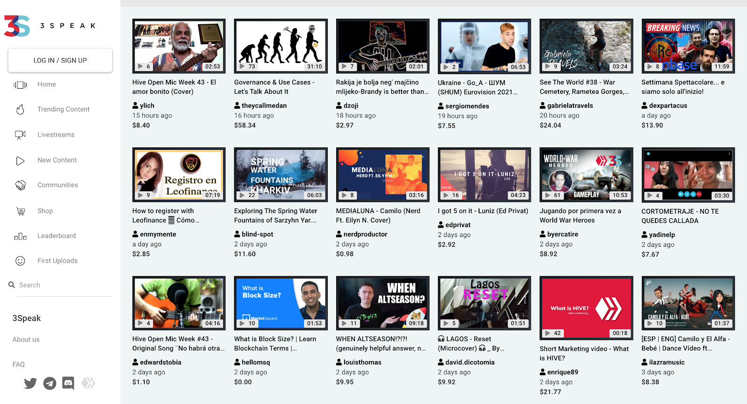Image resolution: width=747 pixels, height=404 pixels.
Task: Click the Leaderboard bars icon
Action: [20, 236]
